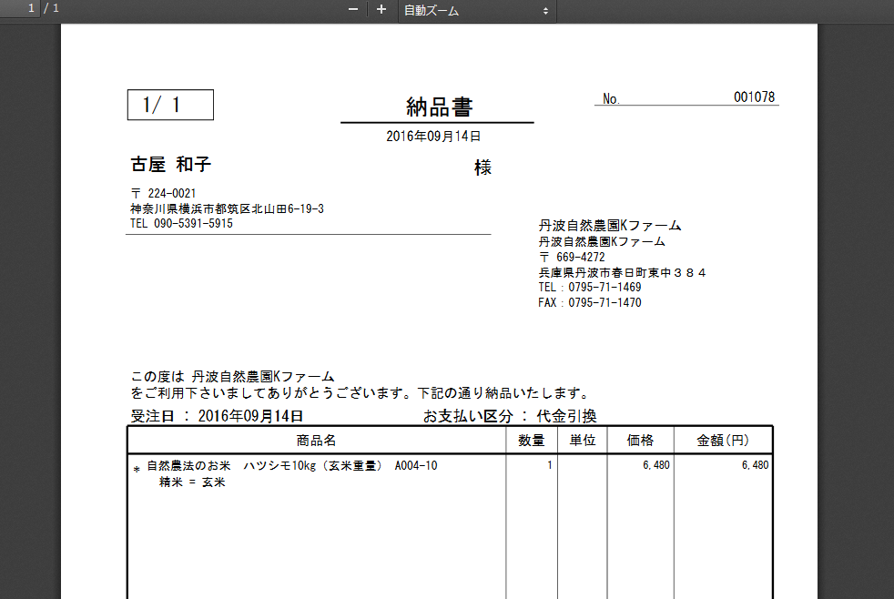The image size is (894, 599).
Task: Click the 6,480 value in the 金額 column
Action: click(x=755, y=465)
